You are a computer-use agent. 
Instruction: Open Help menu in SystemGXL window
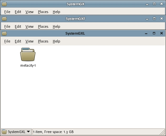(56, 41)
